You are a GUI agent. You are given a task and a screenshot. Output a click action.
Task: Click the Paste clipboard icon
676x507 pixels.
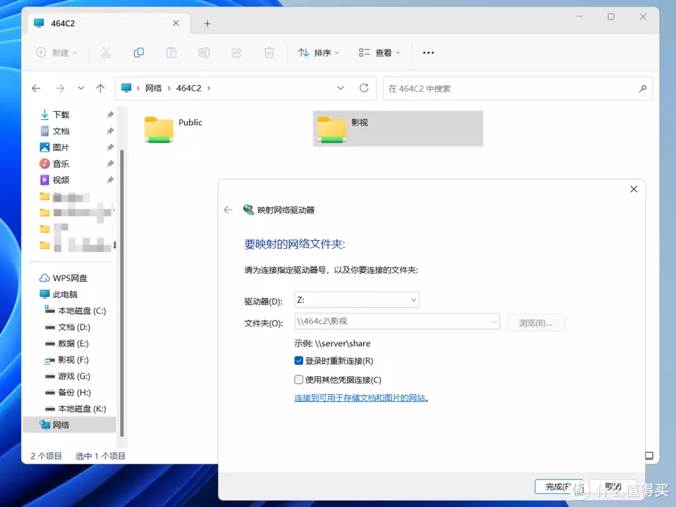tap(171, 53)
